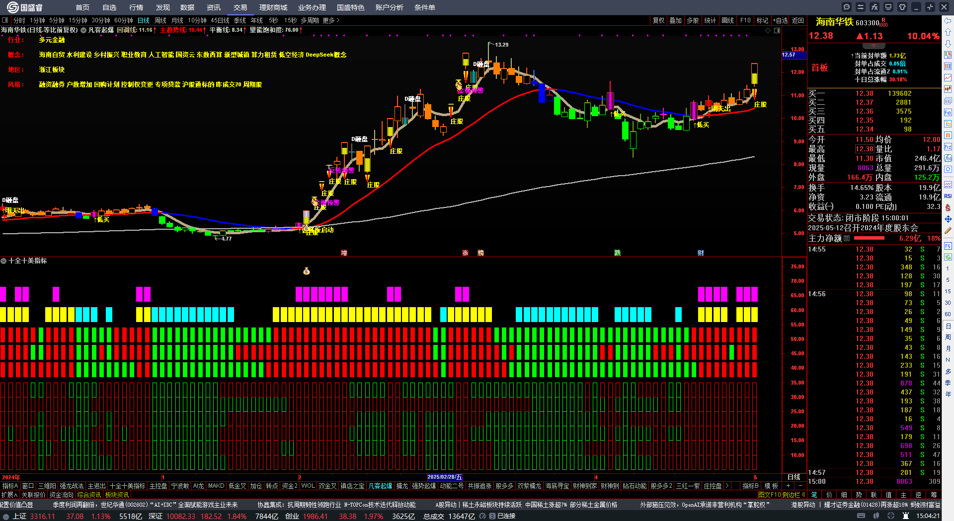This screenshot has width=954, height=521.
Task: Click the 返回 back button
Action: coord(798,20)
